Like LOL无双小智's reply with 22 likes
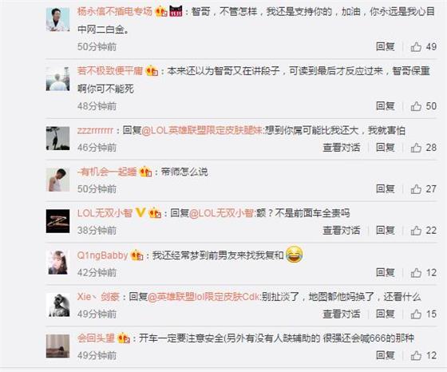The height and width of the screenshot is (372, 447). [x=416, y=231]
